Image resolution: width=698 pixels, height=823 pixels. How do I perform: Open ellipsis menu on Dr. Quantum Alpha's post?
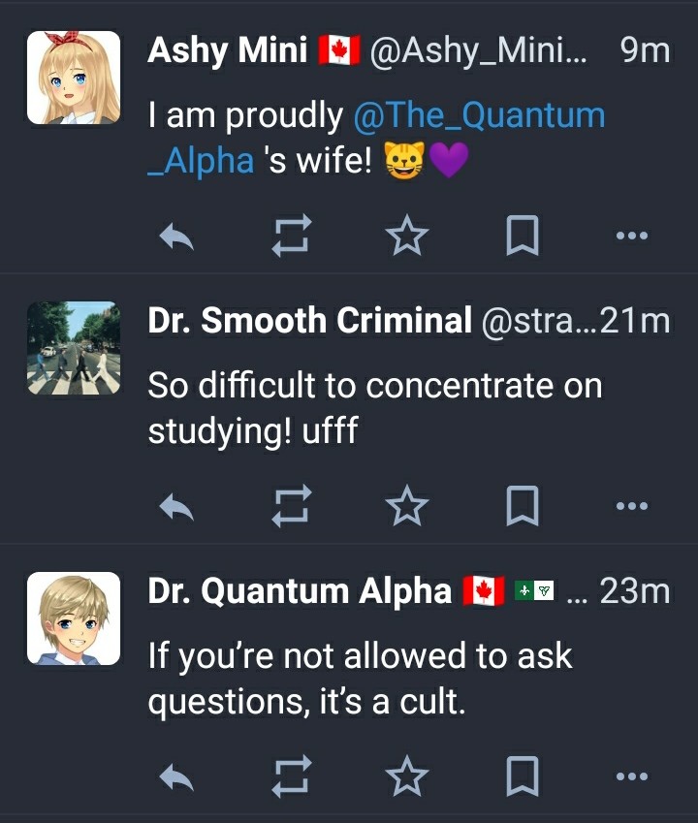click(631, 775)
